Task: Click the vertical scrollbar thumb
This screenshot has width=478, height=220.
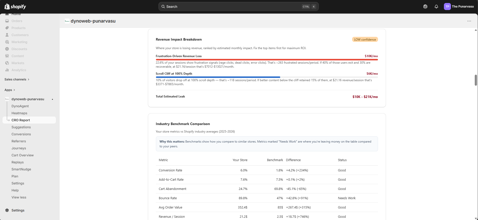Action: pos(475,80)
